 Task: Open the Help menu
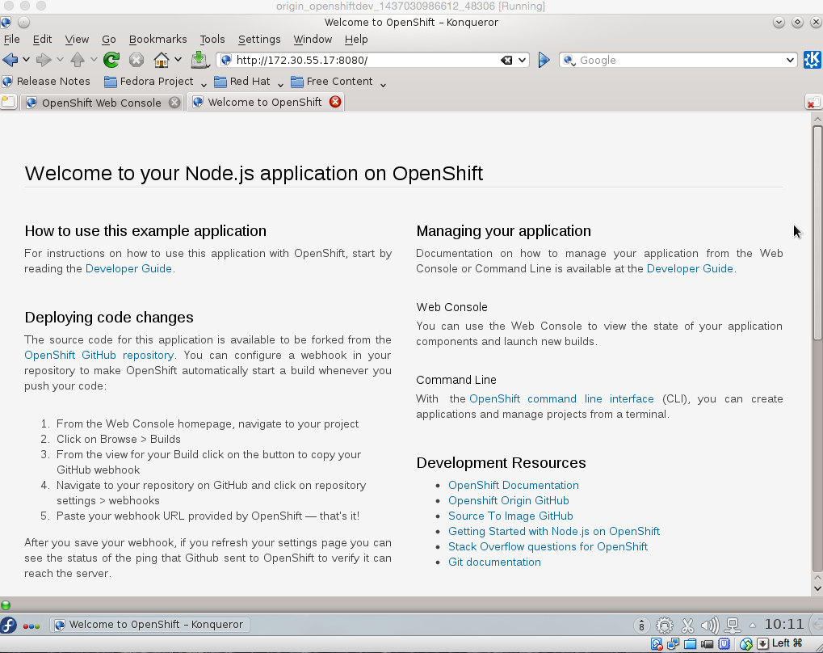pyautogui.click(x=356, y=40)
